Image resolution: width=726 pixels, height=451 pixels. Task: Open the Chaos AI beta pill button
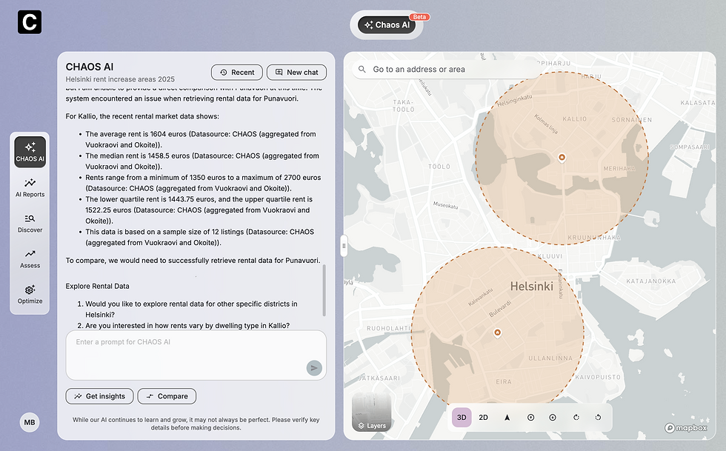(x=387, y=25)
